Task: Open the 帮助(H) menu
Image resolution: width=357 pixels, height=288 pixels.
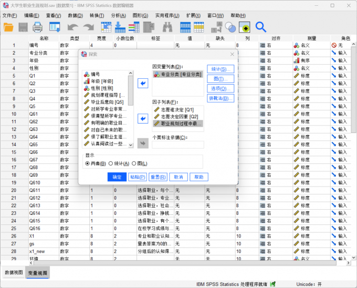Action: [x=238, y=15]
